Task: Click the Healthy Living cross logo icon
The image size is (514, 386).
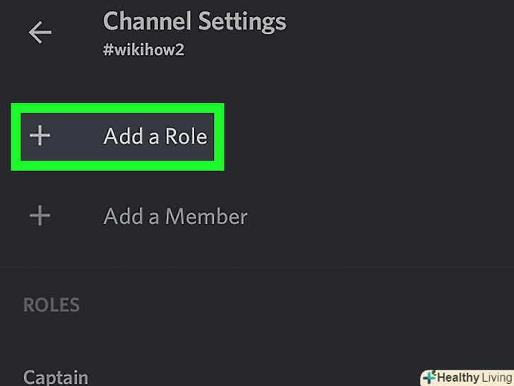Action: 429,377
